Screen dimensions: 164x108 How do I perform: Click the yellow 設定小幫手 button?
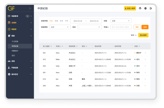pyautogui.click(x=130, y=8)
